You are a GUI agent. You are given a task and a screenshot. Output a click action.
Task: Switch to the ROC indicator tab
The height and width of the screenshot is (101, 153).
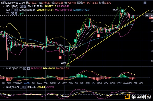100,83
